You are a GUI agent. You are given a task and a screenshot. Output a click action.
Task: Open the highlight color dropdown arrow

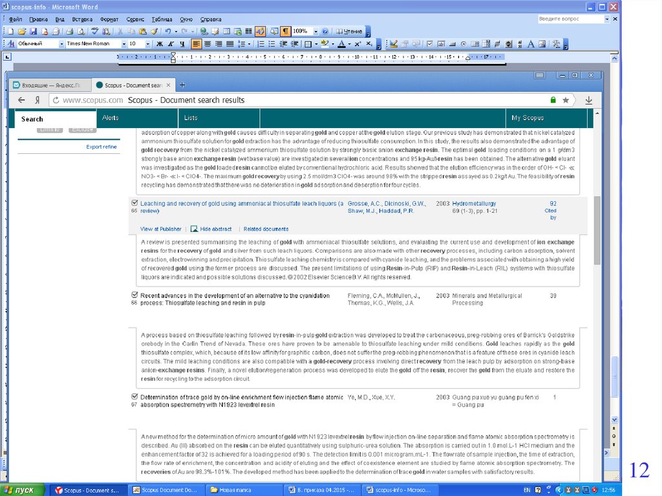(333, 43)
